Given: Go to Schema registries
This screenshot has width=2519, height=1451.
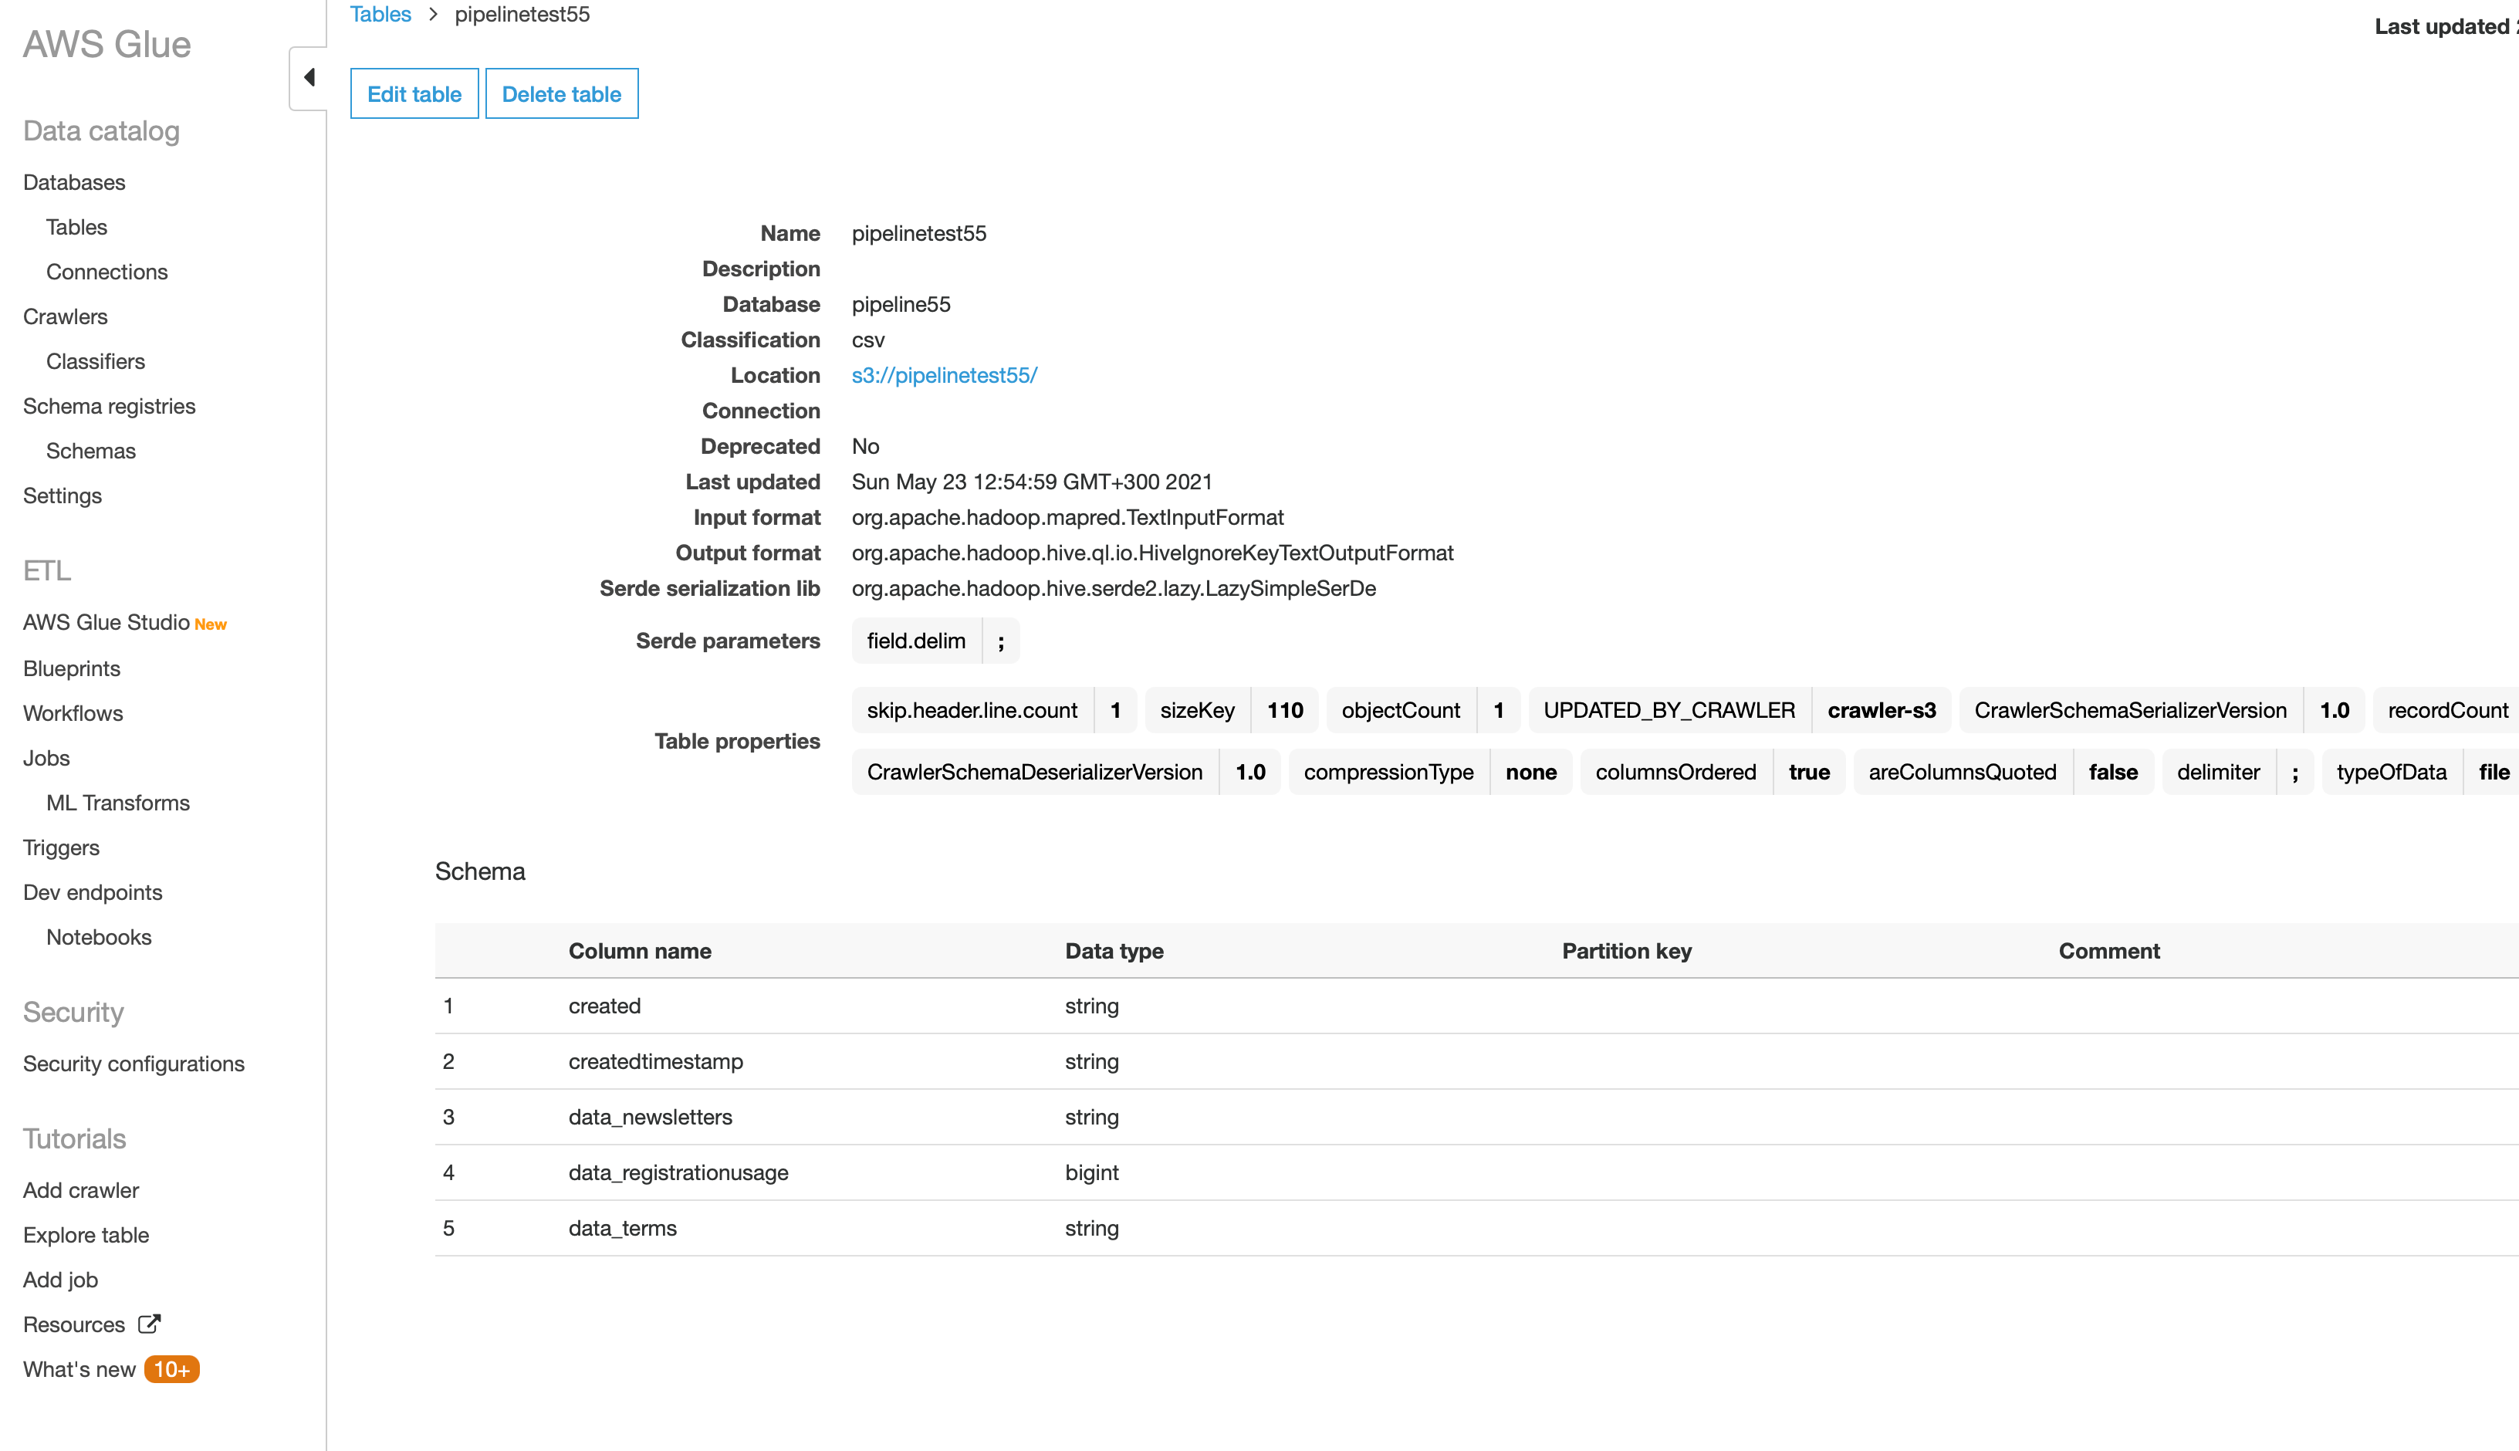Looking at the screenshot, I should [x=109, y=407].
